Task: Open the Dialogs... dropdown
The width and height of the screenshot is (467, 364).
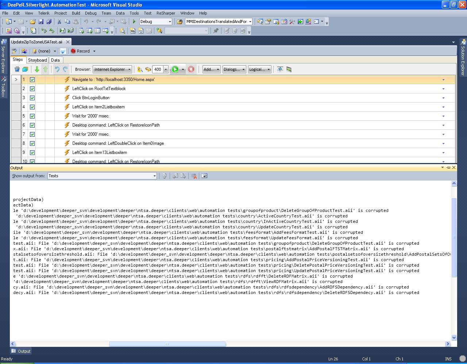Action: (x=234, y=69)
